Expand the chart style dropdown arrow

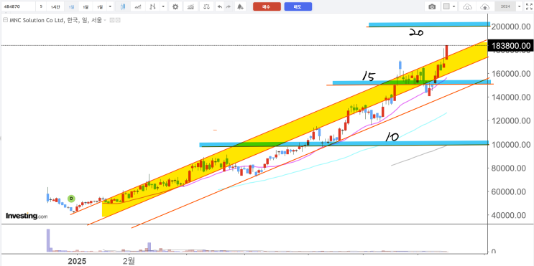pyautogui.click(x=163, y=6)
